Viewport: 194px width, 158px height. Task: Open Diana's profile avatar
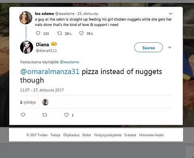coord(27,47)
